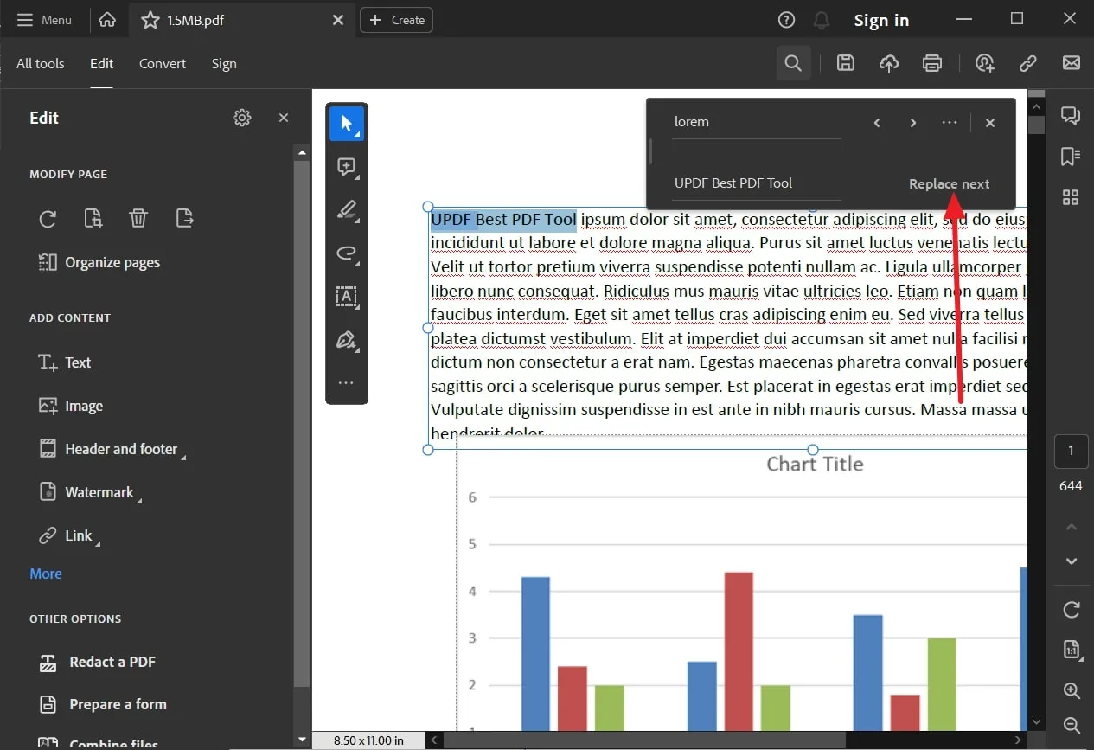Close the Edit panel
The image size is (1094, 750).
click(284, 118)
